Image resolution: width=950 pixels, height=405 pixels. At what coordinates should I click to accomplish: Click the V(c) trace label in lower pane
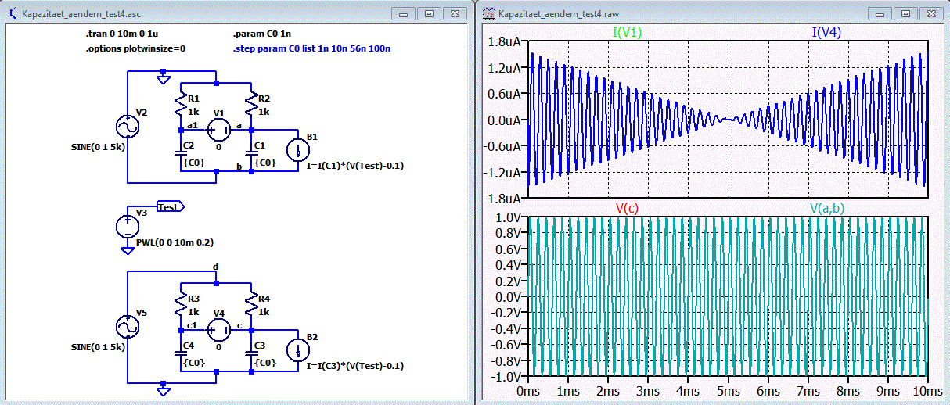point(628,207)
